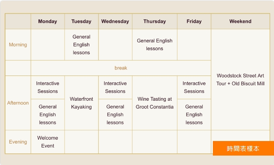
Task: Select the Afternoon row label
Action: pyautogui.click(x=18, y=103)
